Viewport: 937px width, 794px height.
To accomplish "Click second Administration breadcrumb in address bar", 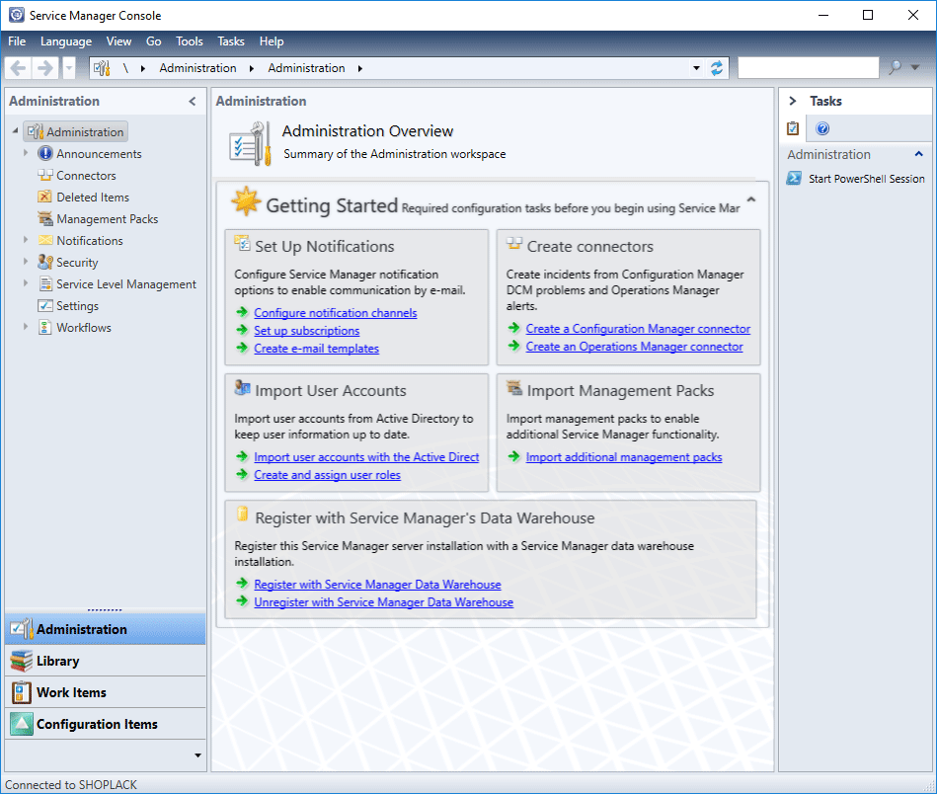I will click(x=306, y=68).
